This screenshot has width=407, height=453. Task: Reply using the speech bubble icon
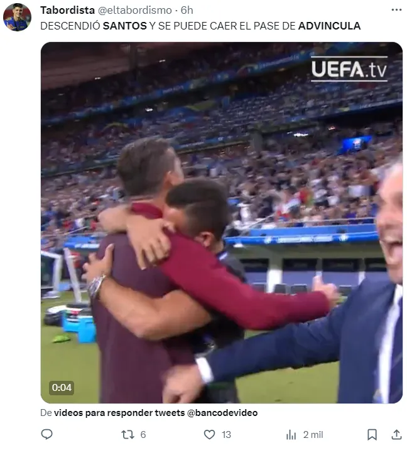coord(47,434)
